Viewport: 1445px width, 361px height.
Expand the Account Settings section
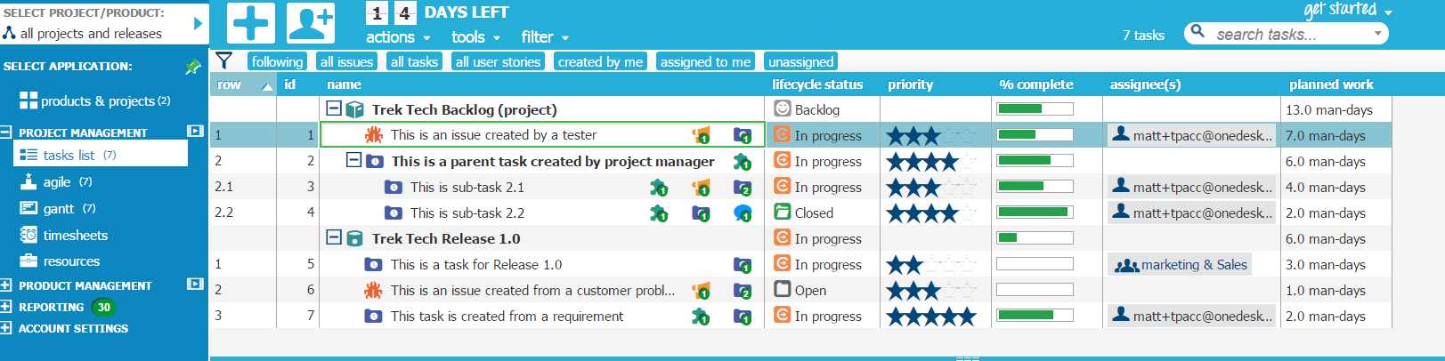click(x=6, y=327)
